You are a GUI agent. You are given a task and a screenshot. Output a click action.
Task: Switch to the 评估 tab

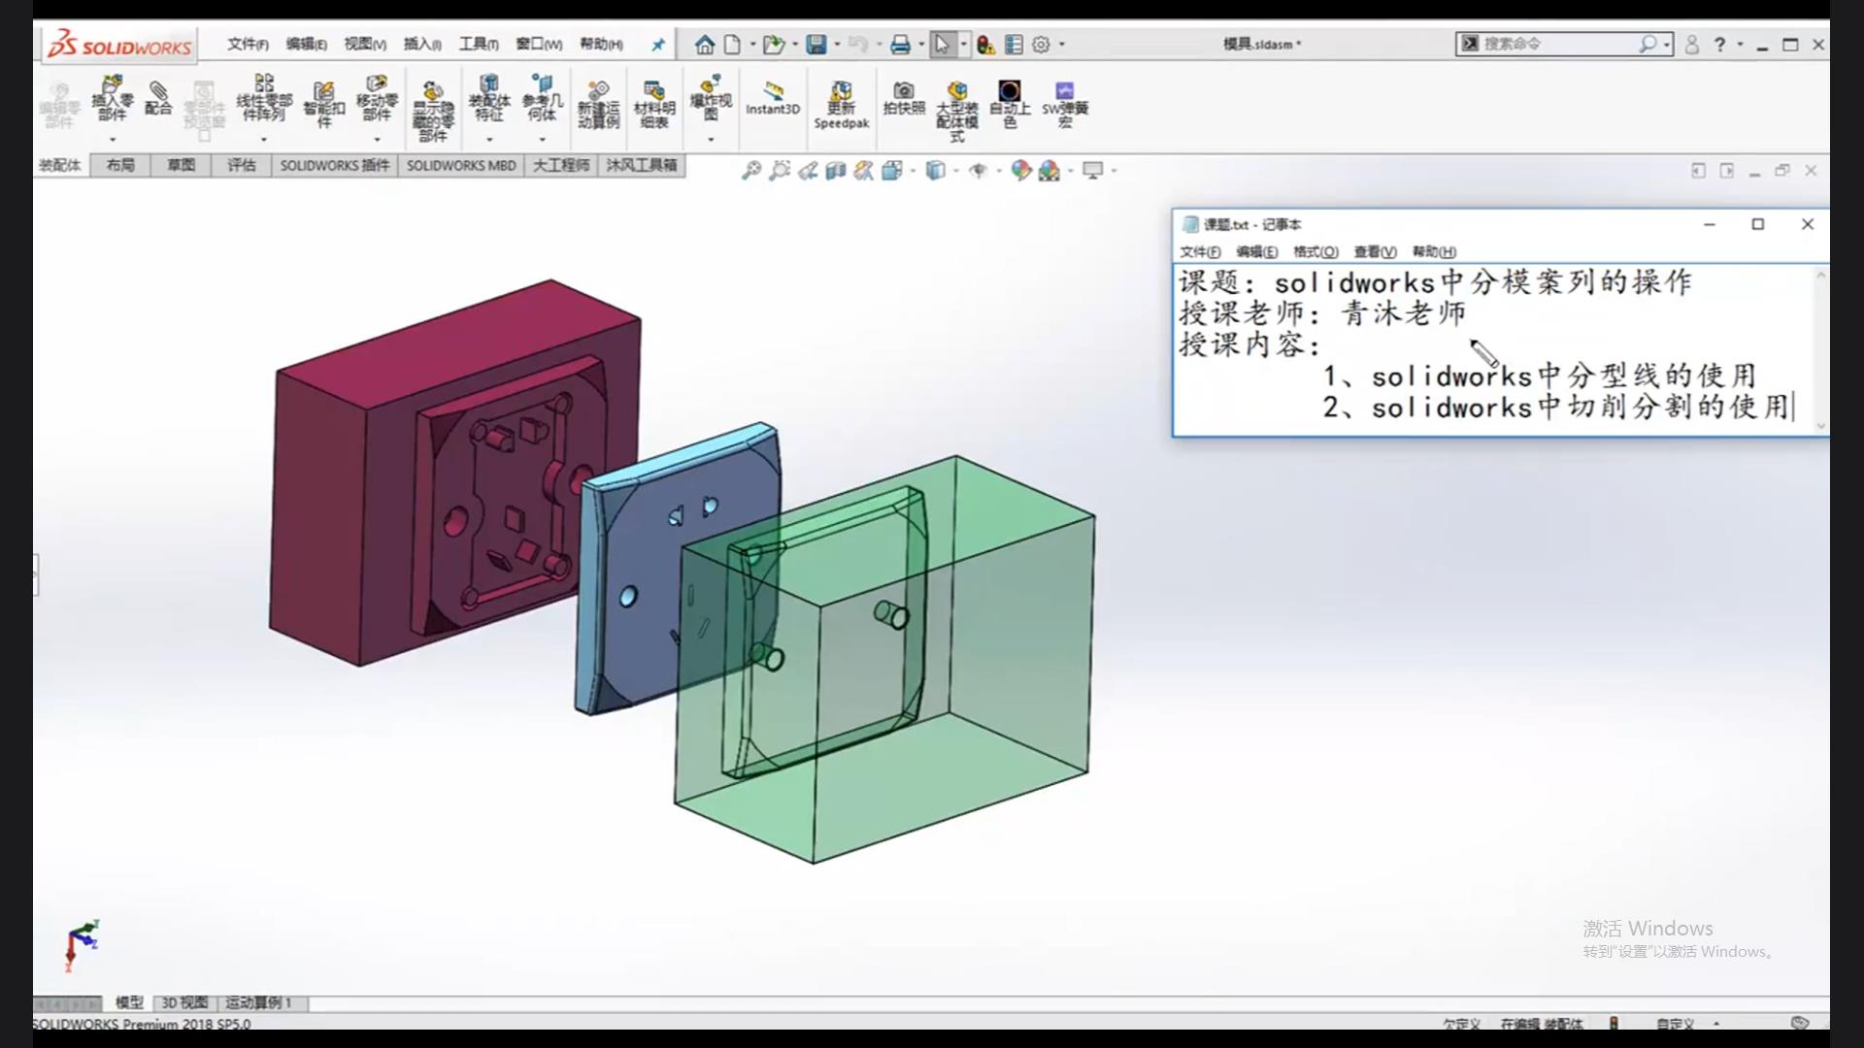[x=241, y=165]
